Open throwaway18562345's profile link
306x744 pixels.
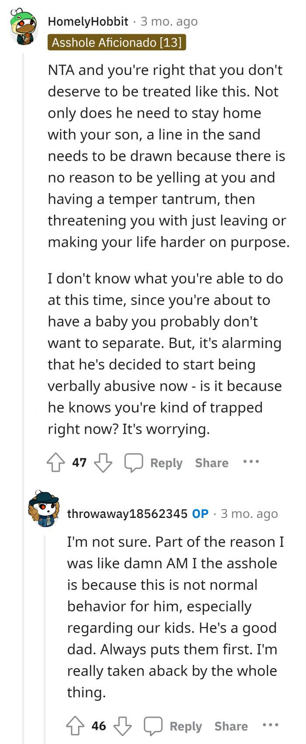pos(126,514)
